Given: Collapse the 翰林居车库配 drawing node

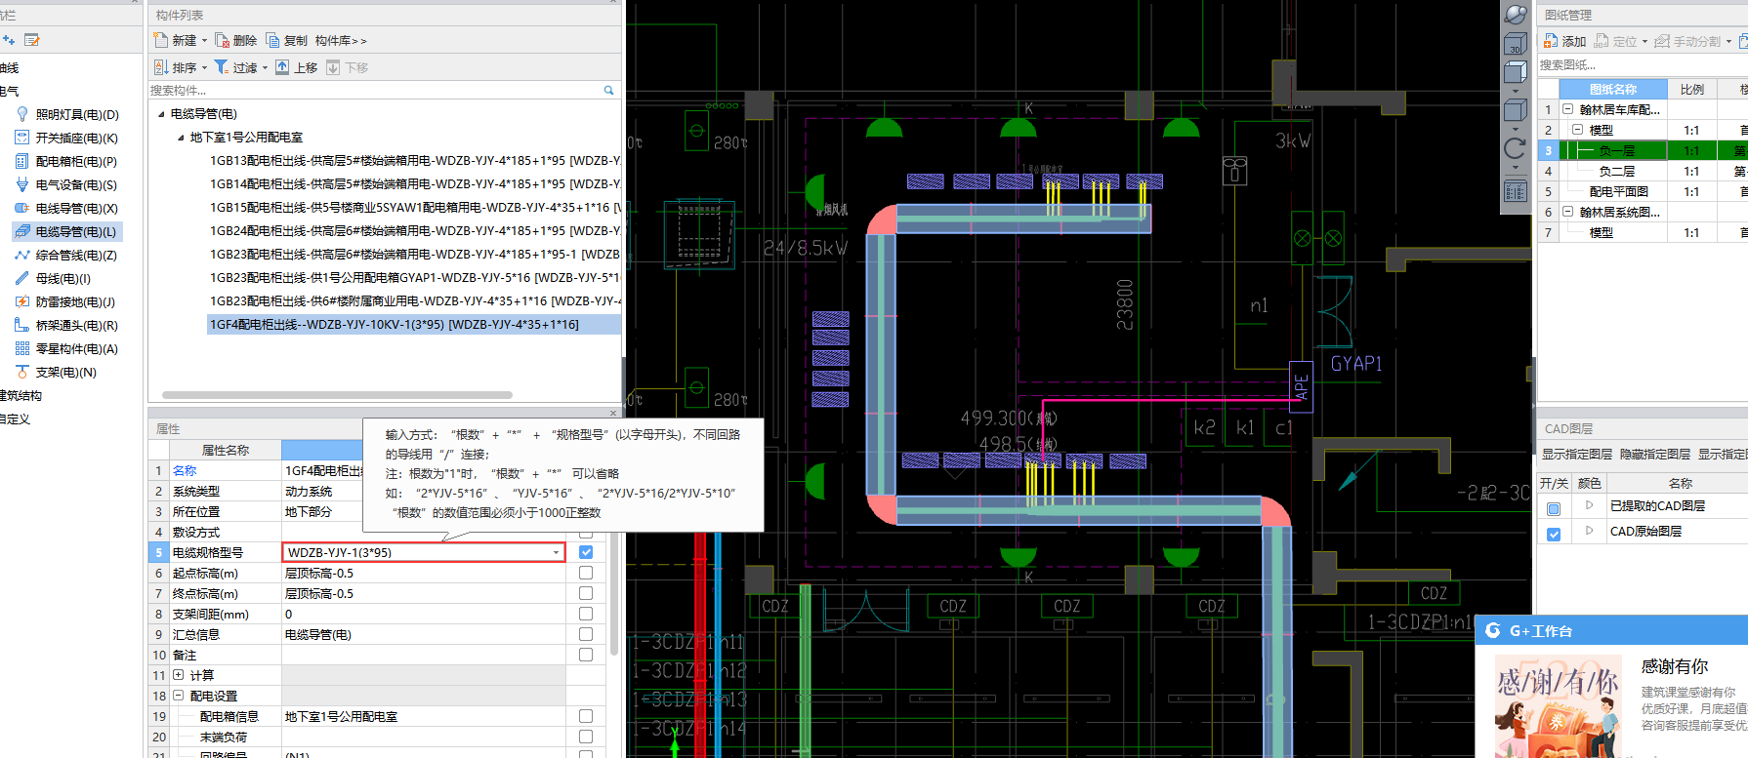Looking at the screenshot, I should click(x=1568, y=109).
